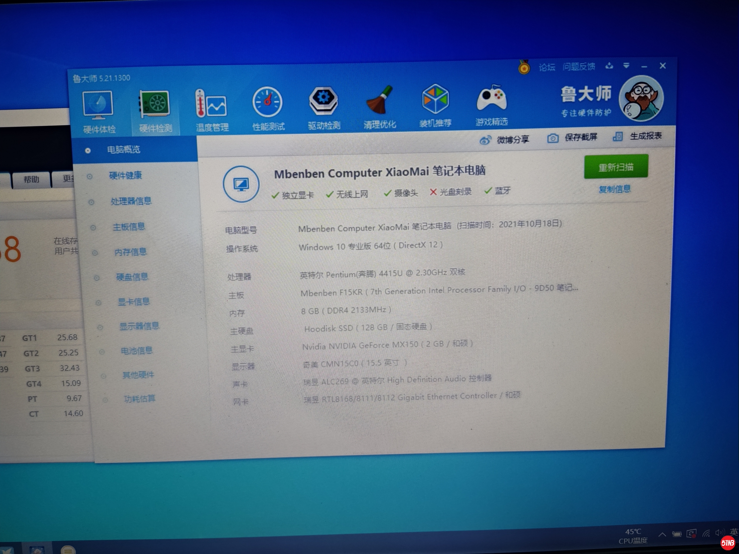This screenshot has height=554, width=739.
Task: Open 硬盘信息 in sidebar
Action: 132,277
